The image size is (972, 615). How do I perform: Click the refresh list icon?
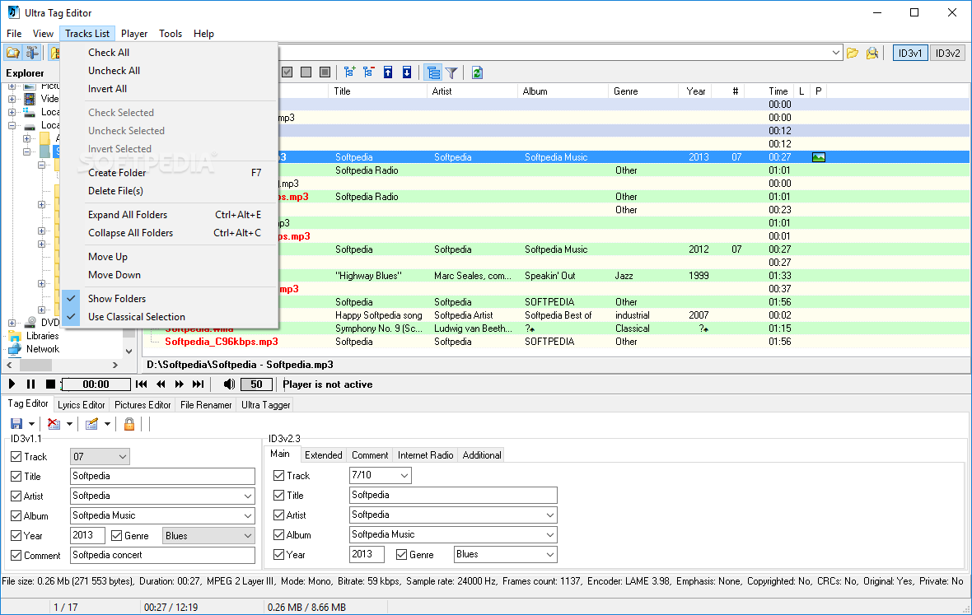(477, 72)
